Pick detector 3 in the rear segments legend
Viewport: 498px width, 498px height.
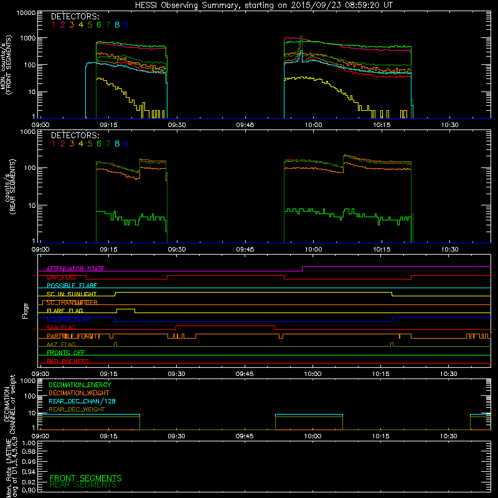tap(72, 144)
